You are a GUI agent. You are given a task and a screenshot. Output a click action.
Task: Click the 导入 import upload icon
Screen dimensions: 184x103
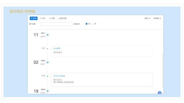41,18
